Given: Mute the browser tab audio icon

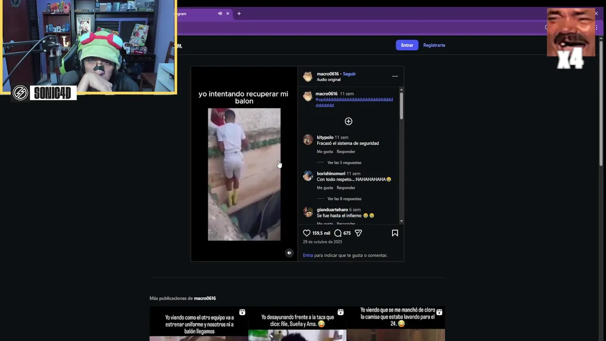Looking at the screenshot, I should tap(220, 14).
